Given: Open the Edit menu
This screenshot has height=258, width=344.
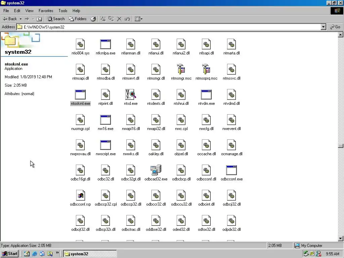Looking at the screenshot, I should (17, 10).
